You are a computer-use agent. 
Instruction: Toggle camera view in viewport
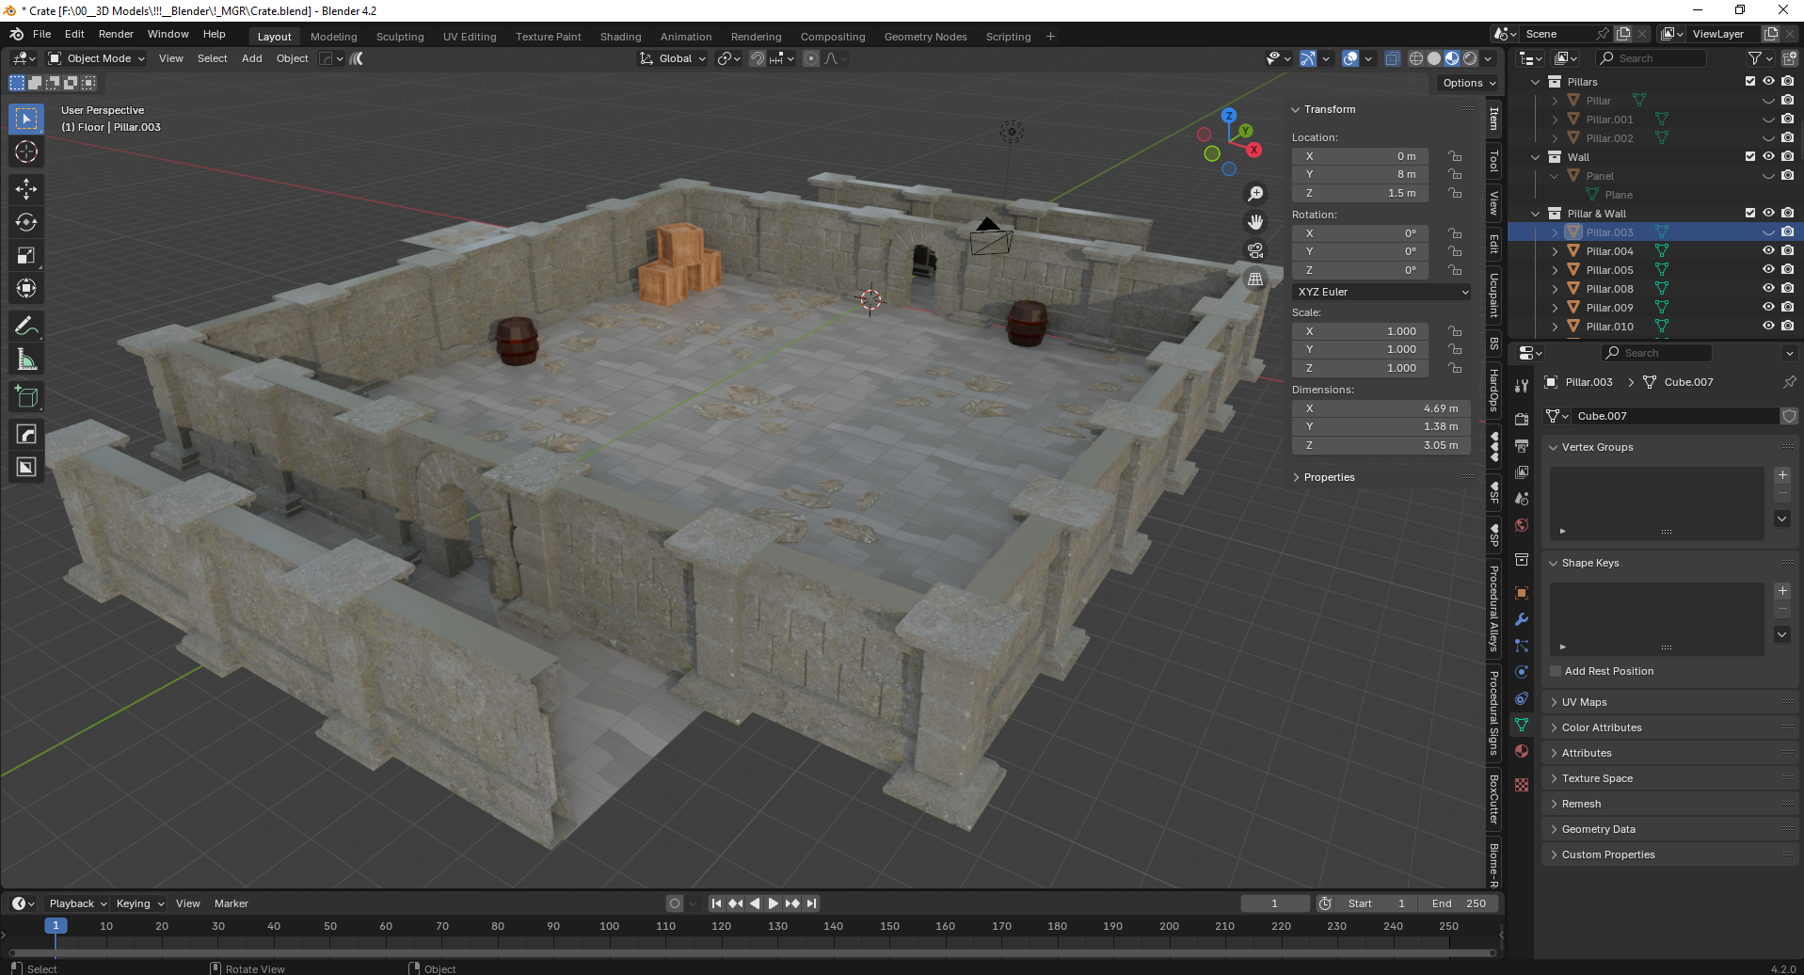coord(1255,251)
